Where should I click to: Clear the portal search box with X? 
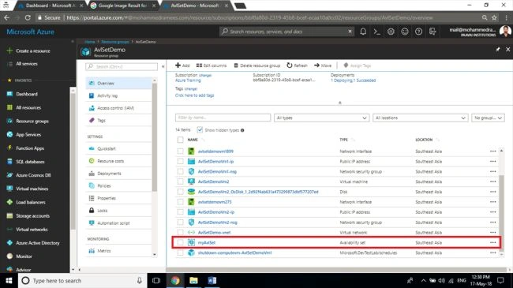[350, 32]
